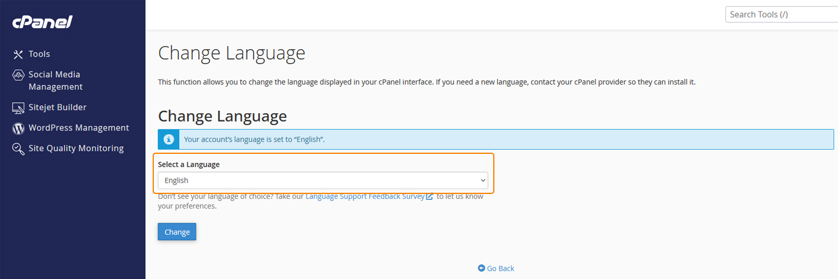Image resolution: width=838 pixels, height=279 pixels.
Task: Click the external link icon beside the survey link
Action: pos(429,196)
